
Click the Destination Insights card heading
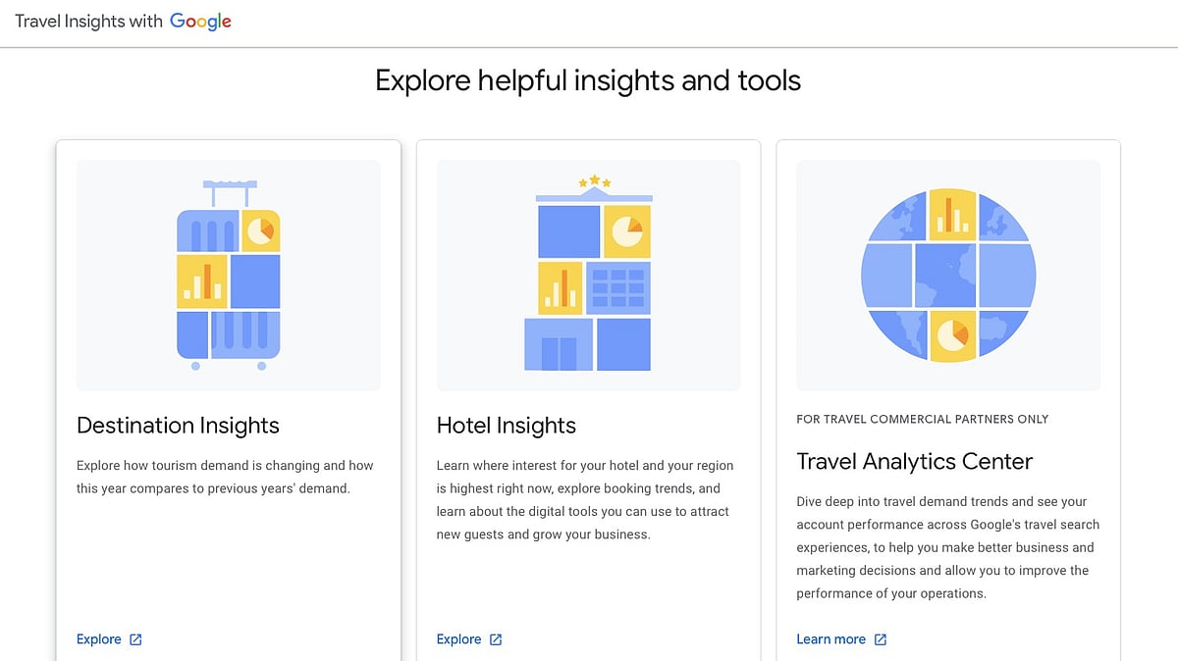[178, 426]
